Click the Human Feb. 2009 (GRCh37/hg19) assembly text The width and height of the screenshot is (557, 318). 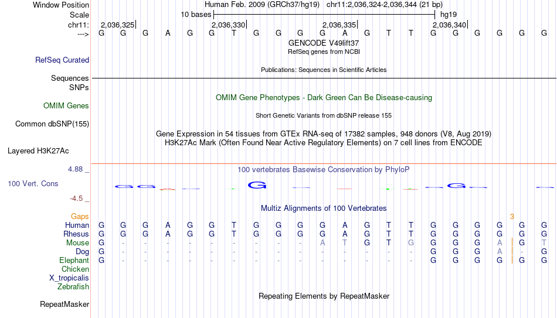[x=262, y=5]
